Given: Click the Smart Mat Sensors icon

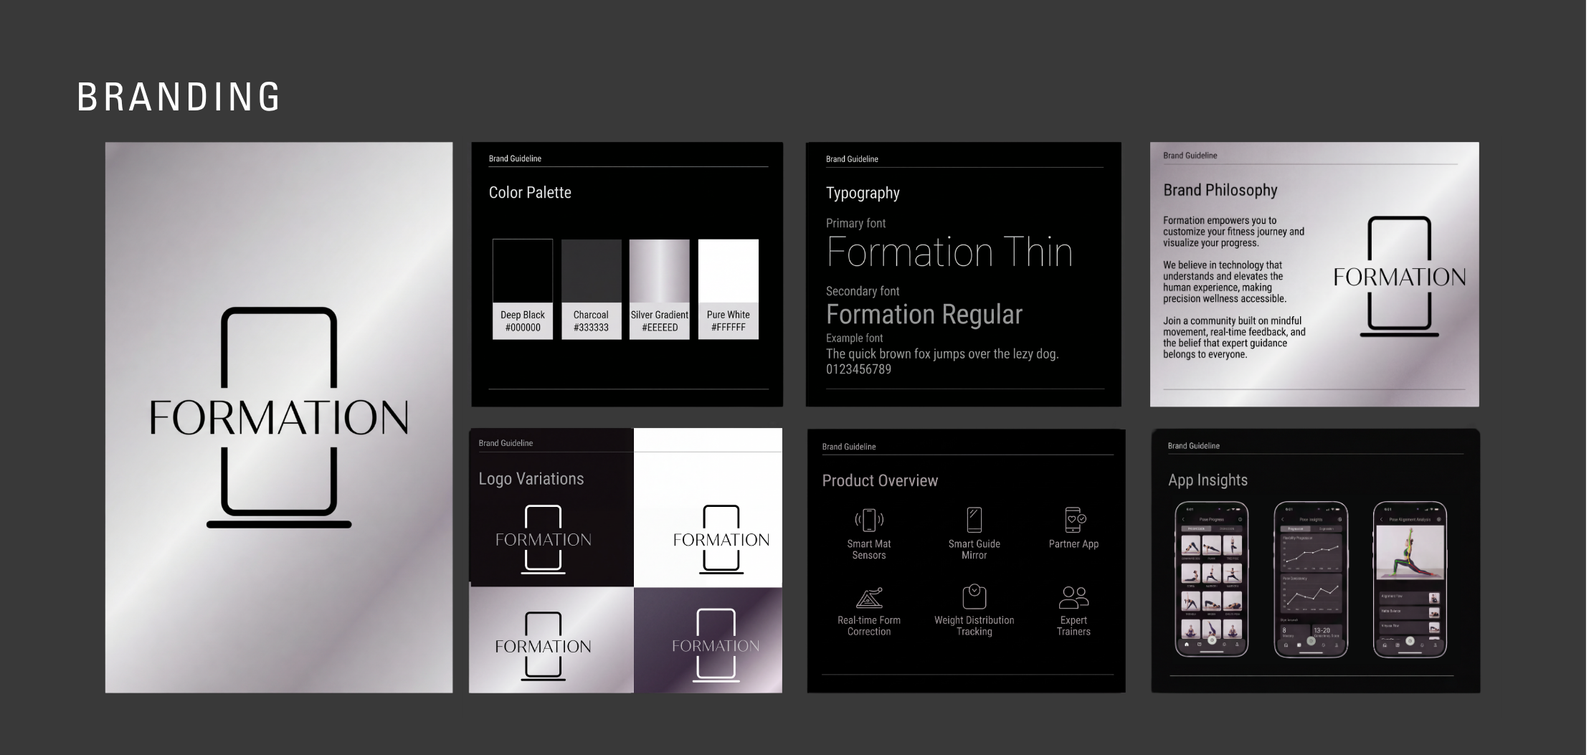Looking at the screenshot, I should (868, 520).
